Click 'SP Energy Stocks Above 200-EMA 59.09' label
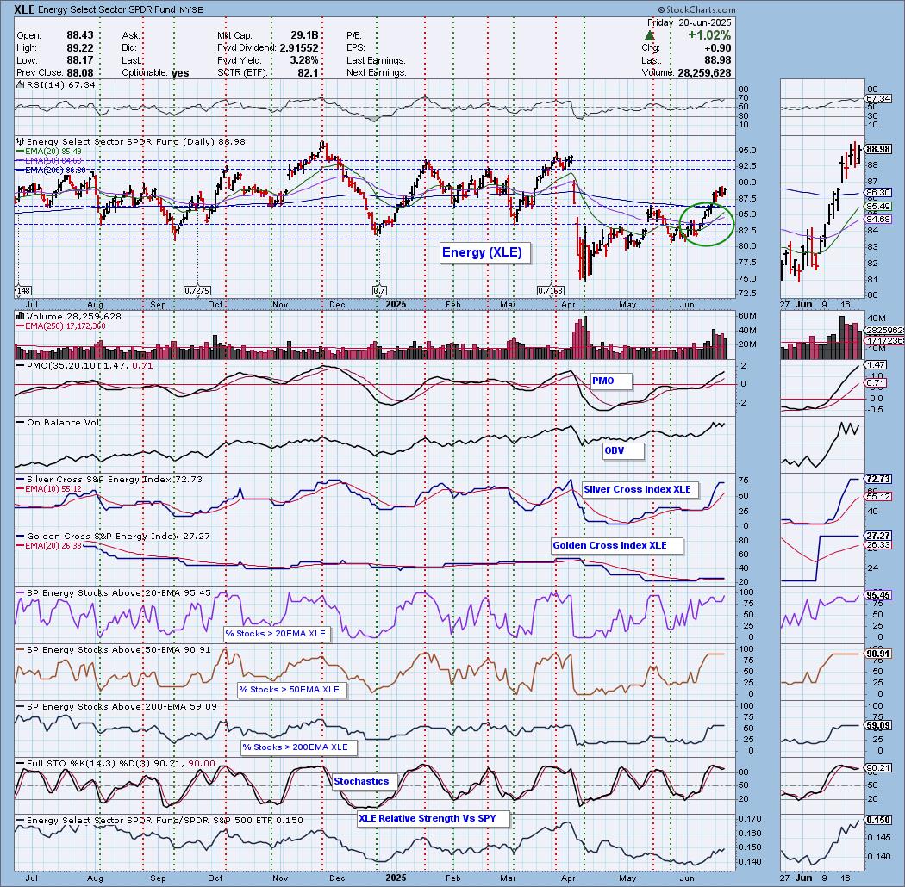 (116, 706)
